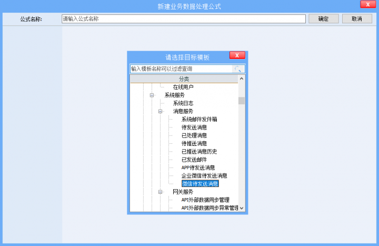
Task: Select API外部数据同步管理 template
Action: 205,200
